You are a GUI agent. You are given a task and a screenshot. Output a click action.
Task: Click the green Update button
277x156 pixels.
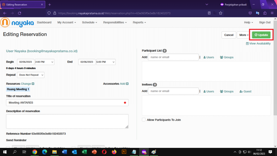[x=261, y=35]
